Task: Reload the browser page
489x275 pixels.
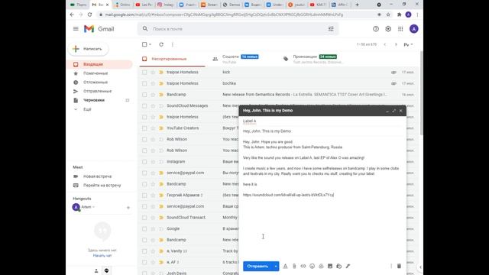Action: pos(90,15)
